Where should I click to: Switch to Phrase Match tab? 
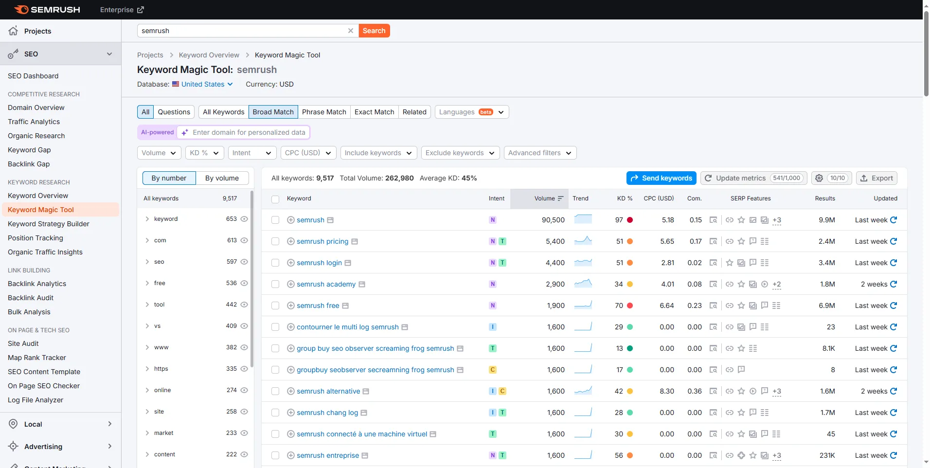[324, 112]
